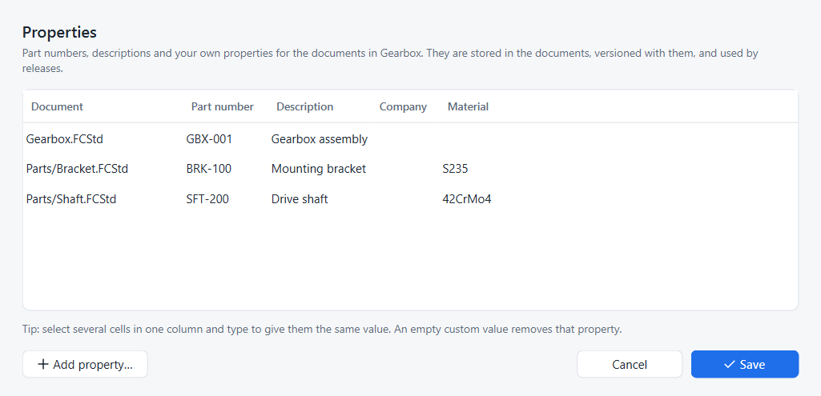Click the Material column header
The image size is (821, 396).
coord(468,106)
